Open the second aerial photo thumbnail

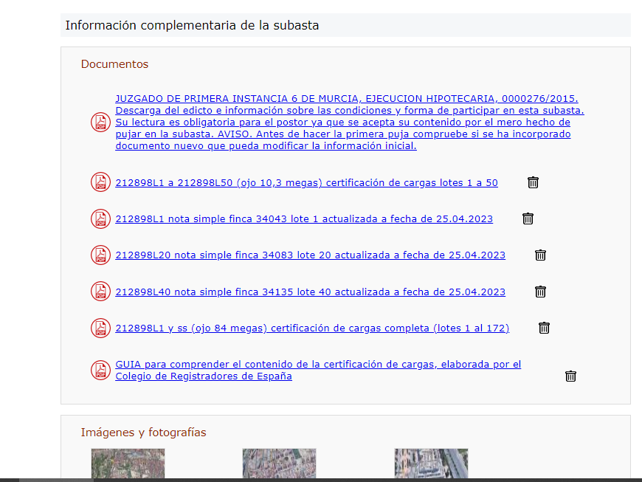[279, 463]
